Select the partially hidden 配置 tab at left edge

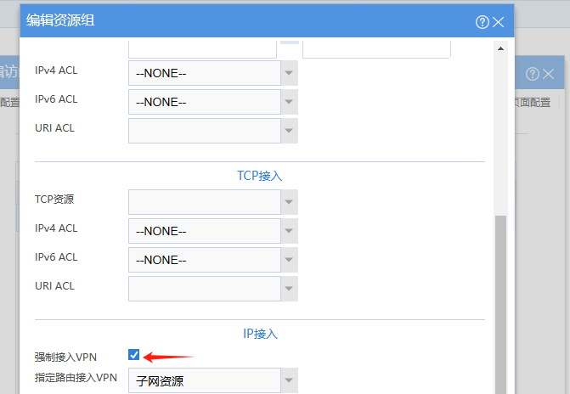[x=9, y=102]
